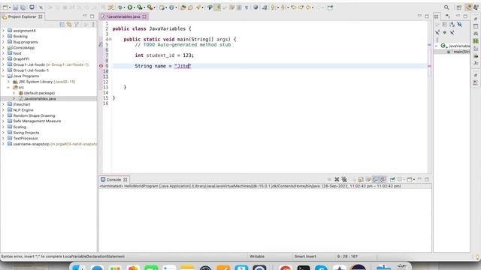Collapse JavaVariables class in Outline
The height and width of the screenshot is (270, 481).
[x=436, y=46]
